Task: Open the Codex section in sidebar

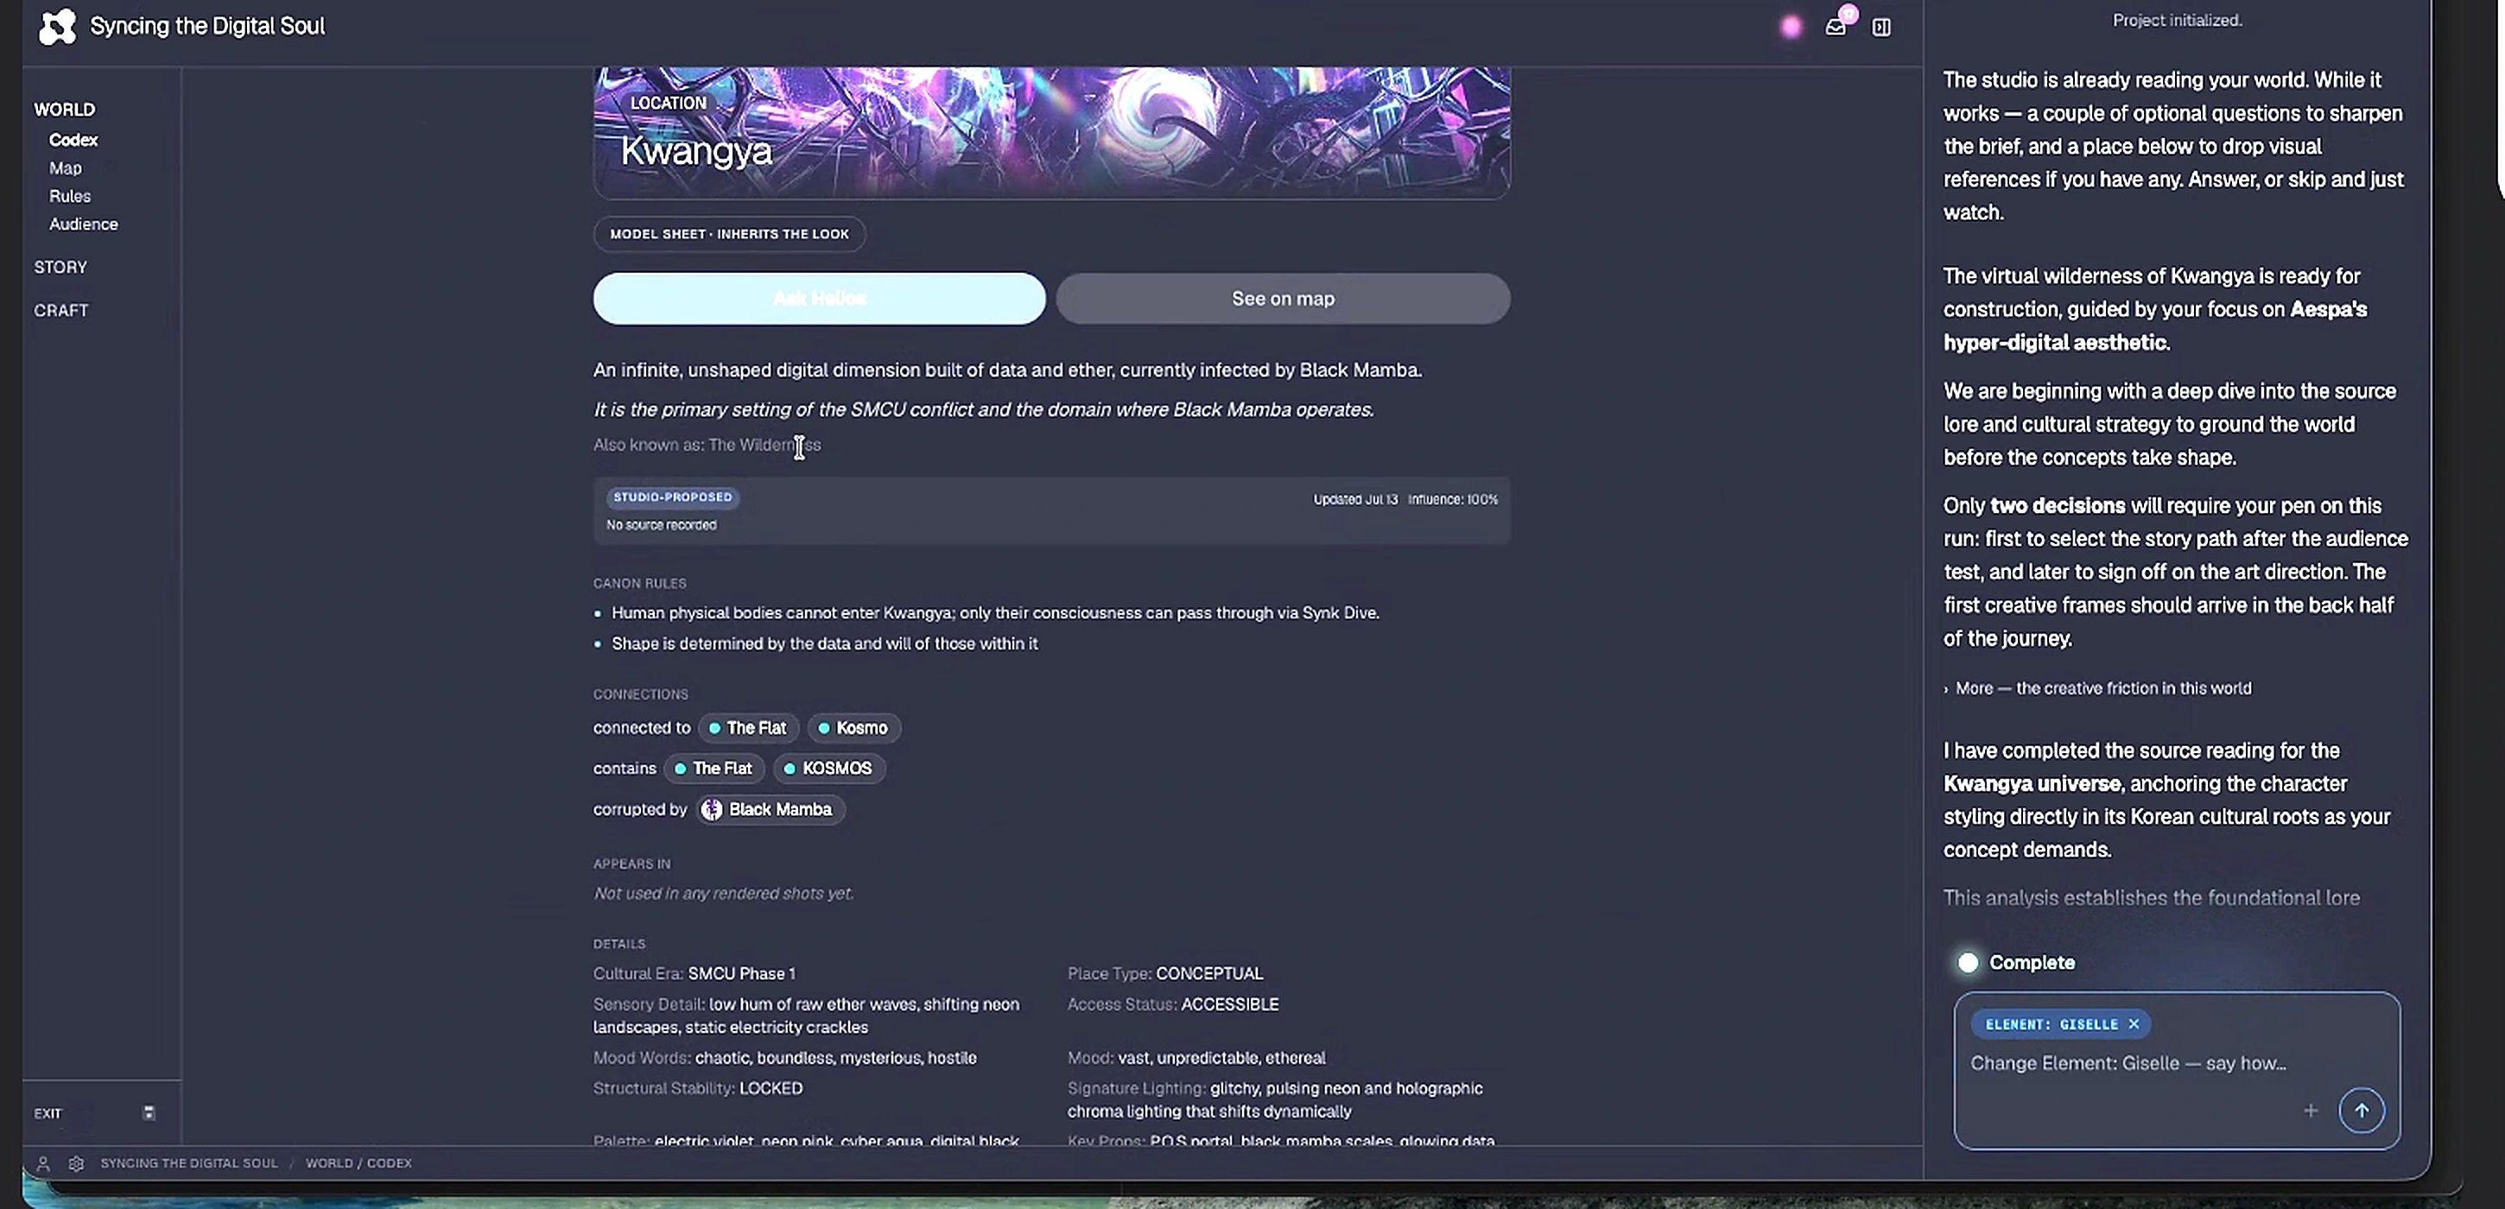Action: click(x=73, y=140)
